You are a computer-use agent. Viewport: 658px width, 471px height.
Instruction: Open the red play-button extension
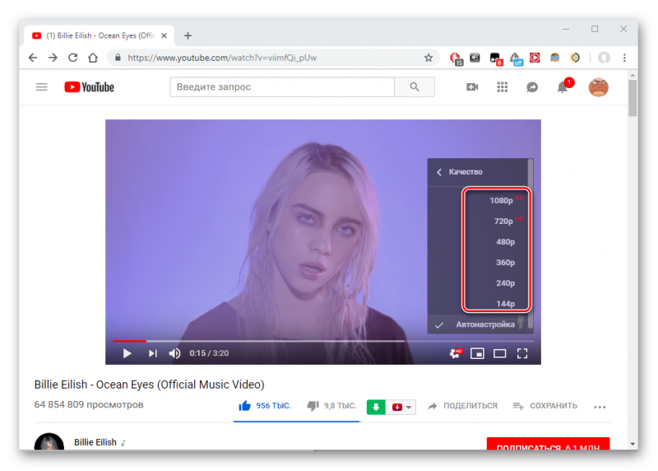(535, 58)
